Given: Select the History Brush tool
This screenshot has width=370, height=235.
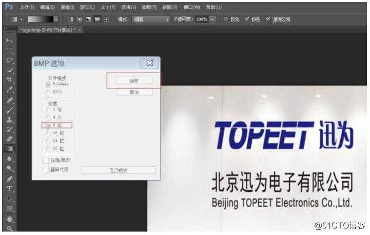Looking at the screenshot, I should coord(9,130).
